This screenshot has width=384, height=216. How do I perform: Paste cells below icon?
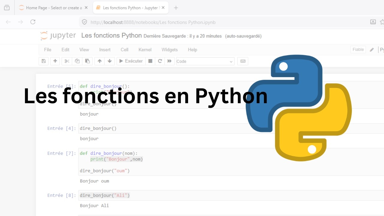click(x=87, y=61)
